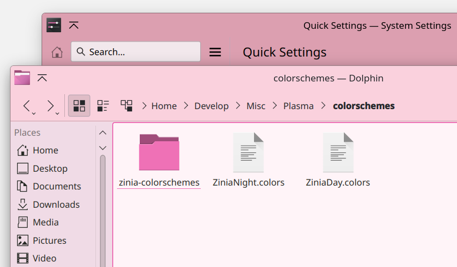This screenshot has width=457, height=267.
Task: Switch to Details tree view mode
Action: pyautogui.click(x=126, y=106)
